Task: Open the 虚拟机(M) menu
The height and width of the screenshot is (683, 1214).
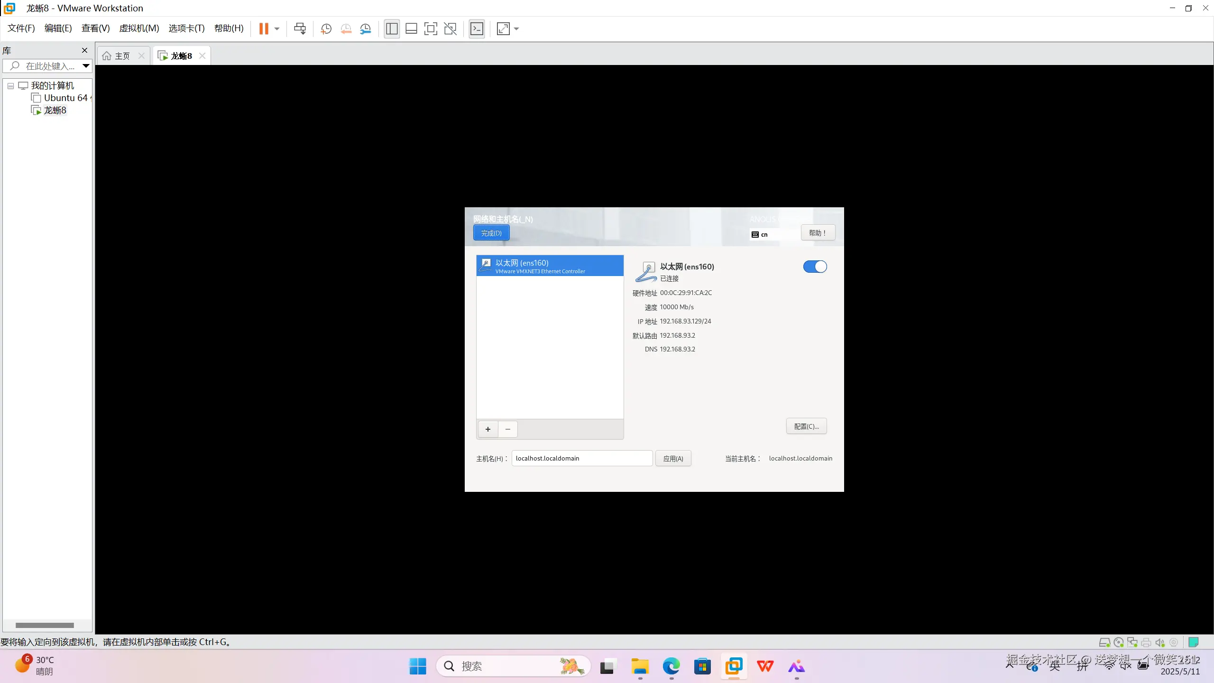Action: click(x=139, y=28)
